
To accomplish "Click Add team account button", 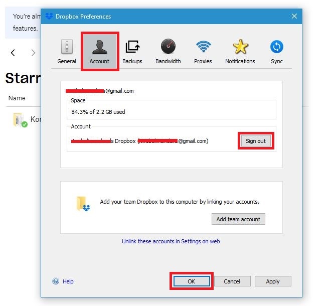I will (238, 219).
